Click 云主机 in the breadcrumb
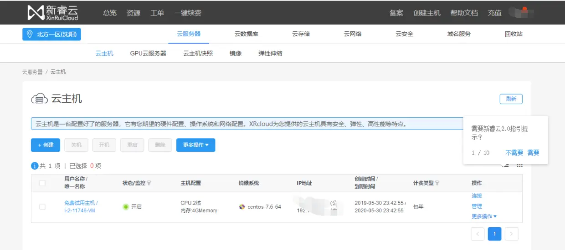Image resolution: width=565 pixels, height=250 pixels. click(x=58, y=72)
